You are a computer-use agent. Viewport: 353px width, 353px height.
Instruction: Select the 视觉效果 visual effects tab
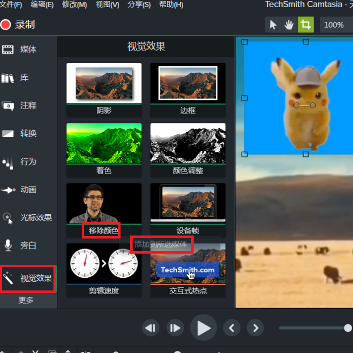[27, 278]
